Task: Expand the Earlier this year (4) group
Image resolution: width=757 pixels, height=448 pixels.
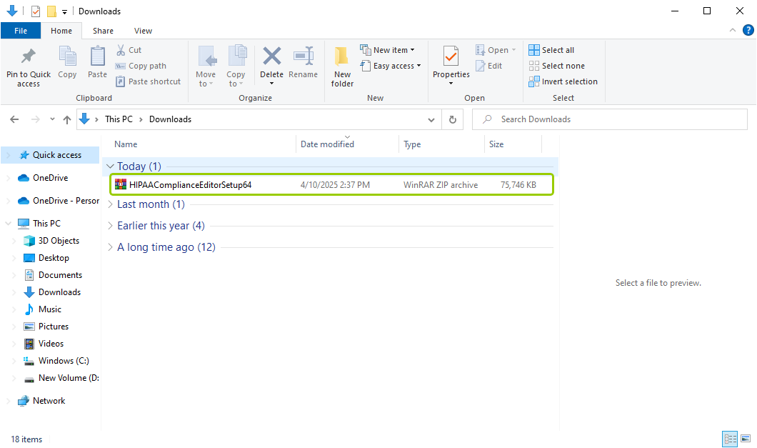Action: pos(110,226)
